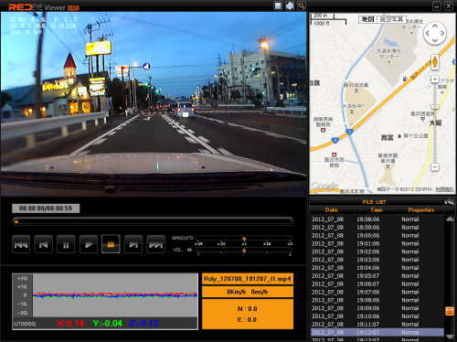Click the dashcam video preview
Viewport: 457px width, 342px height.
coord(154,103)
